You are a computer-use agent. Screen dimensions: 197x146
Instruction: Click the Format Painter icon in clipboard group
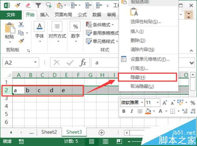[21, 41]
